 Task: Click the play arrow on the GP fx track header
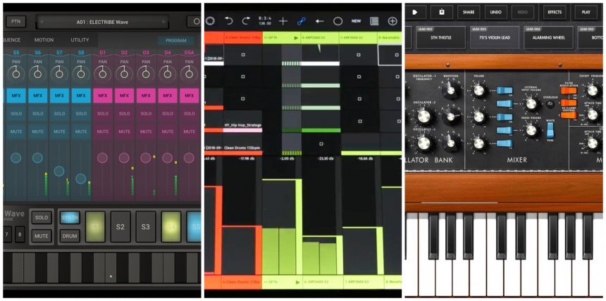point(296,38)
